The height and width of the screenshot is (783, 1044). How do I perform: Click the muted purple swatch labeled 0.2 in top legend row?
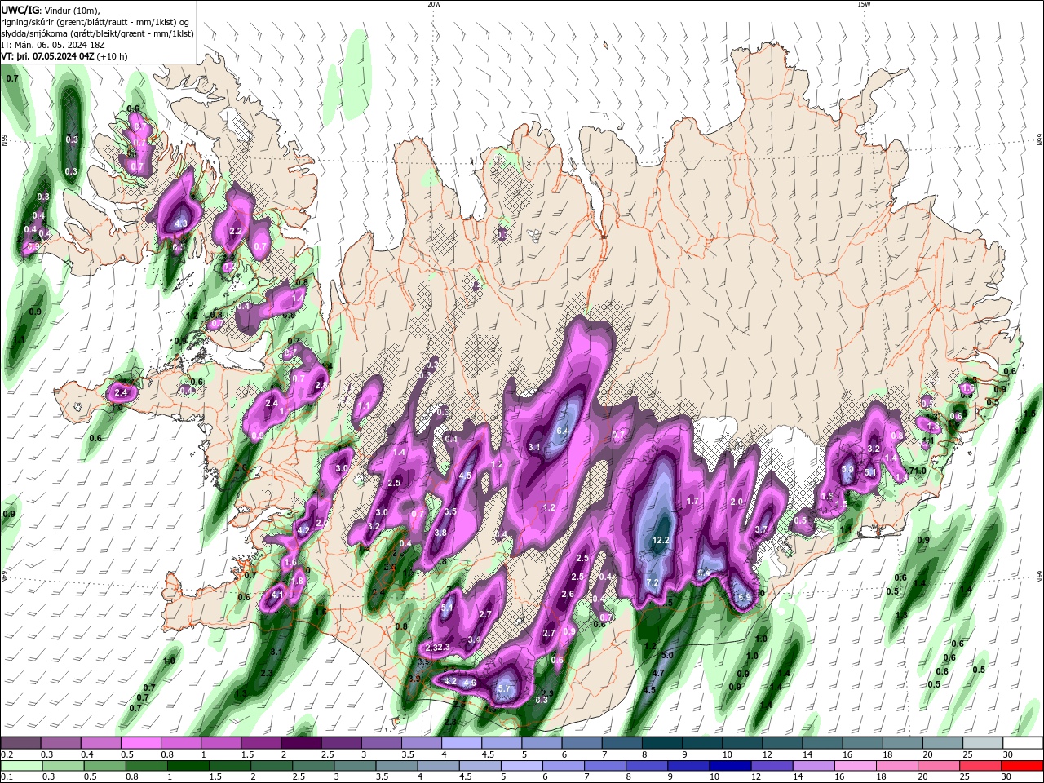pos(21,743)
